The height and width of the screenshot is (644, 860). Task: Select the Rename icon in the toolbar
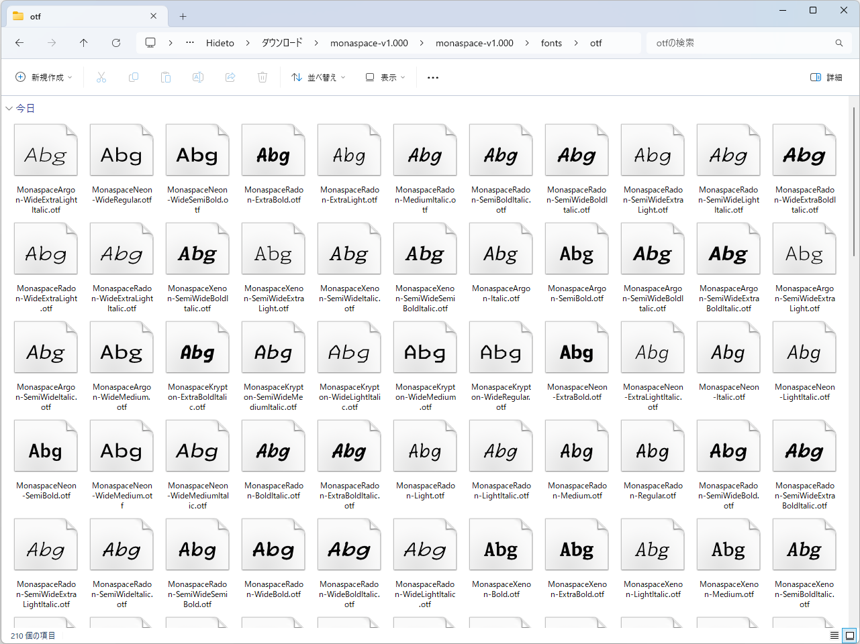(x=198, y=77)
